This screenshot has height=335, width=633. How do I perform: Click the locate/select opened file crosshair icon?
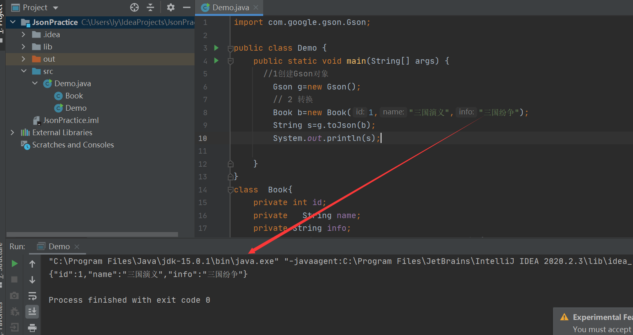(134, 7)
